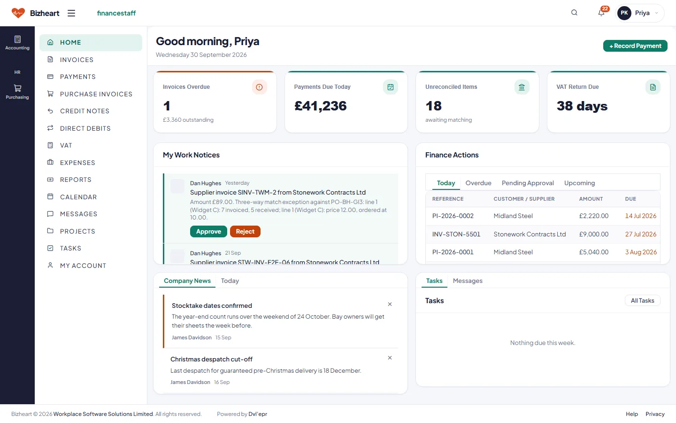Open the PI-2026-0002 reference row
Image resolution: width=676 pixels, height=423 pixels.
point(543,216)
